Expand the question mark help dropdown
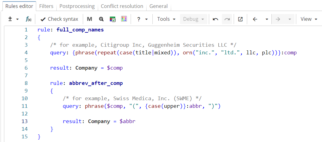The height and width of the screenshot is (142, 322). click(146, 19)
